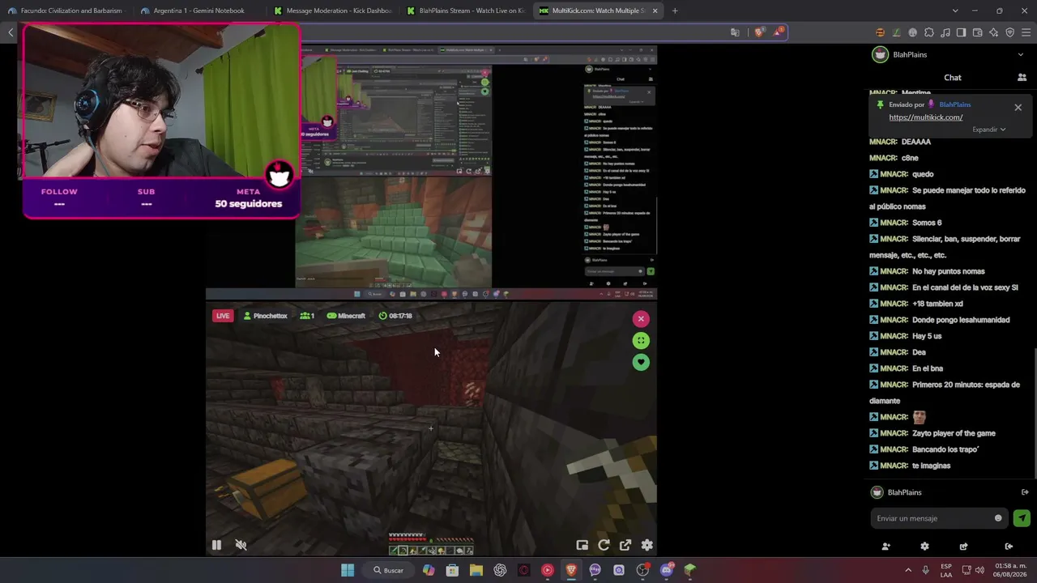Viewport: 1037px width, 583px height.
Task: Open File Explorer from the taskbar
Action: [476, 570]
